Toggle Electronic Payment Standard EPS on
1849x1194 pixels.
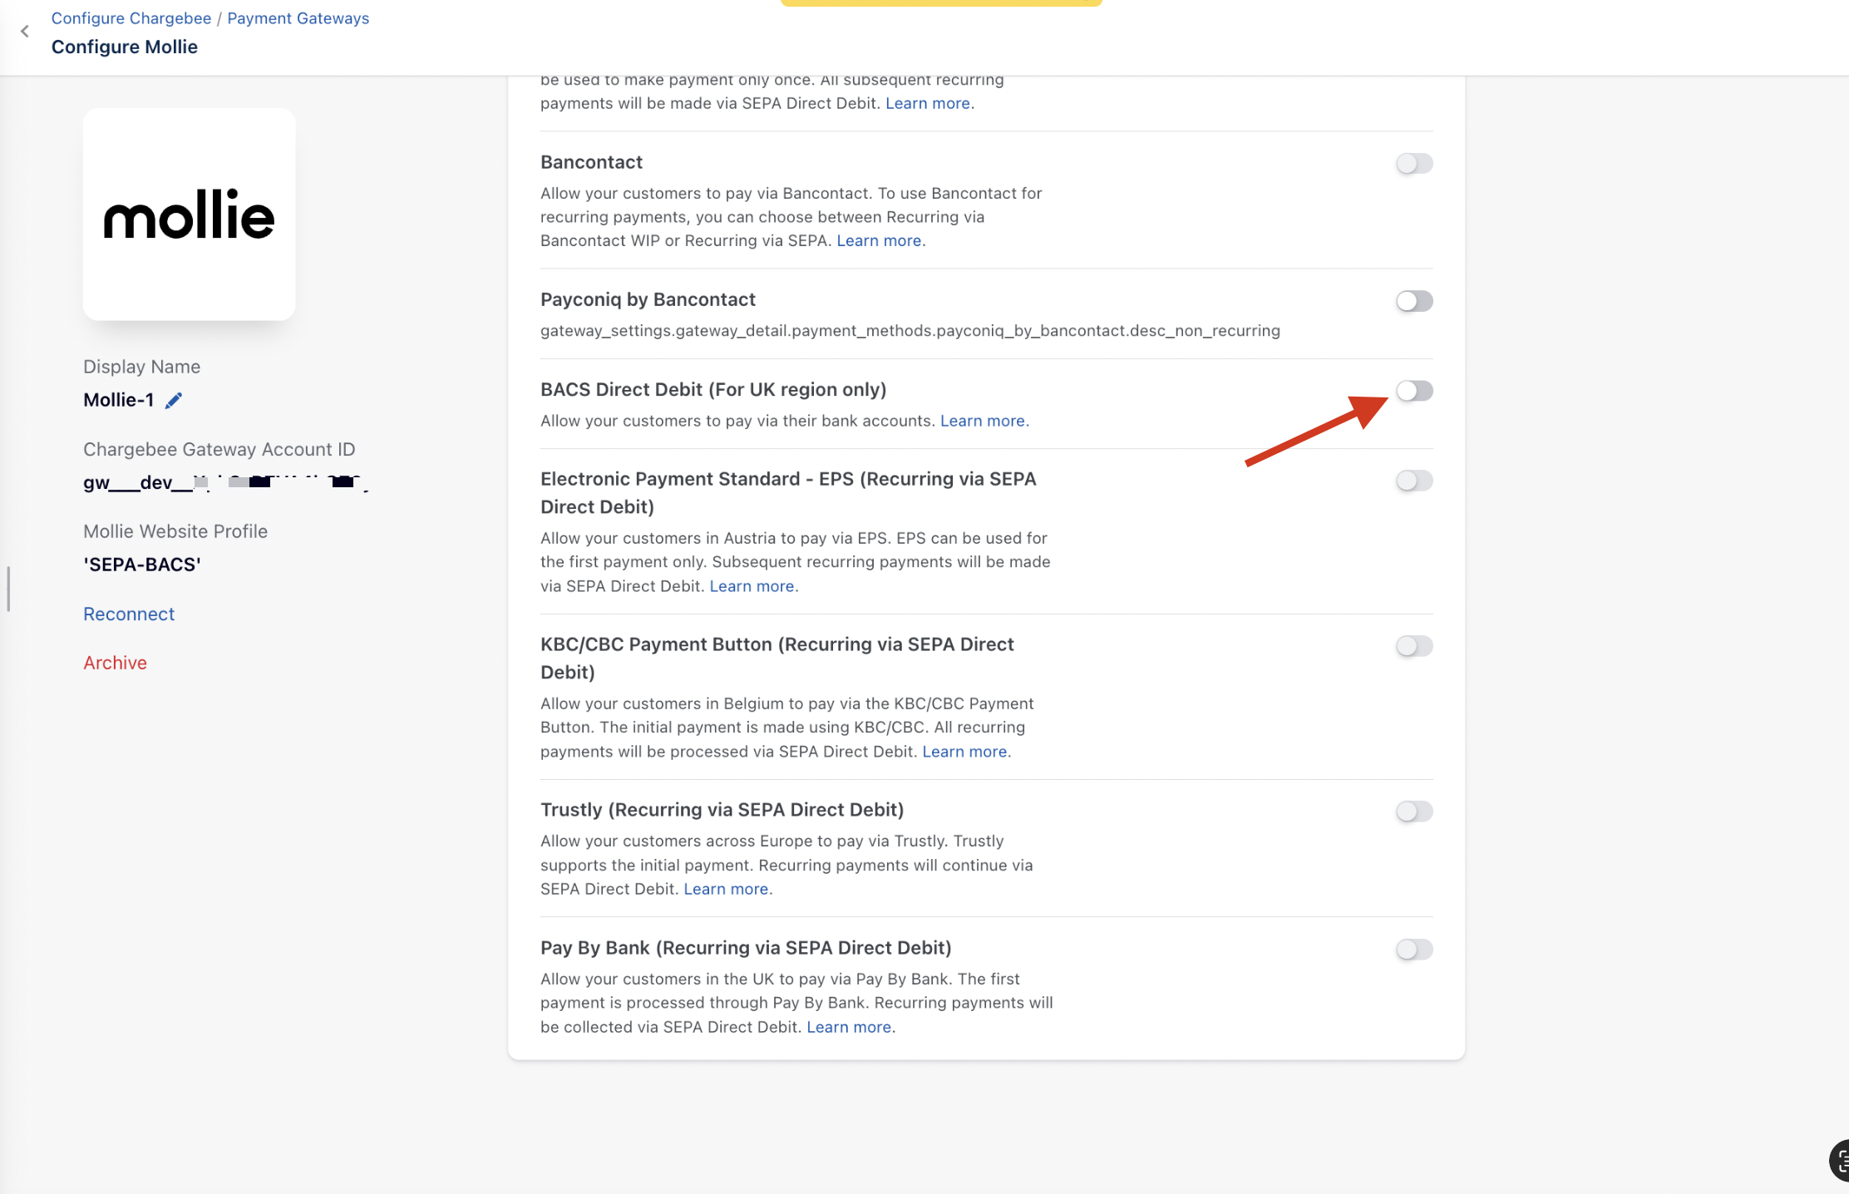click(x=1413, y=481)
